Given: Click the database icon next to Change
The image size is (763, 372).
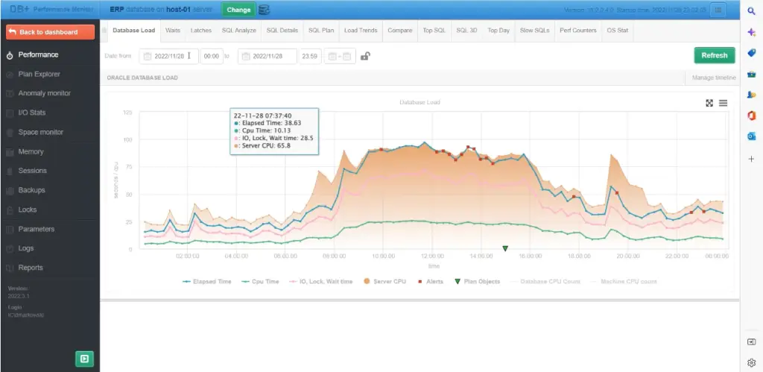Looking at the screenshot, I should (x=264, y=10).
